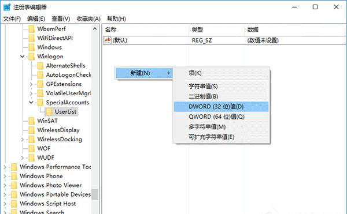Select DWORD (32 位)值(D) option
This screenshot has width=347, height=214.
tap(222, 107)
